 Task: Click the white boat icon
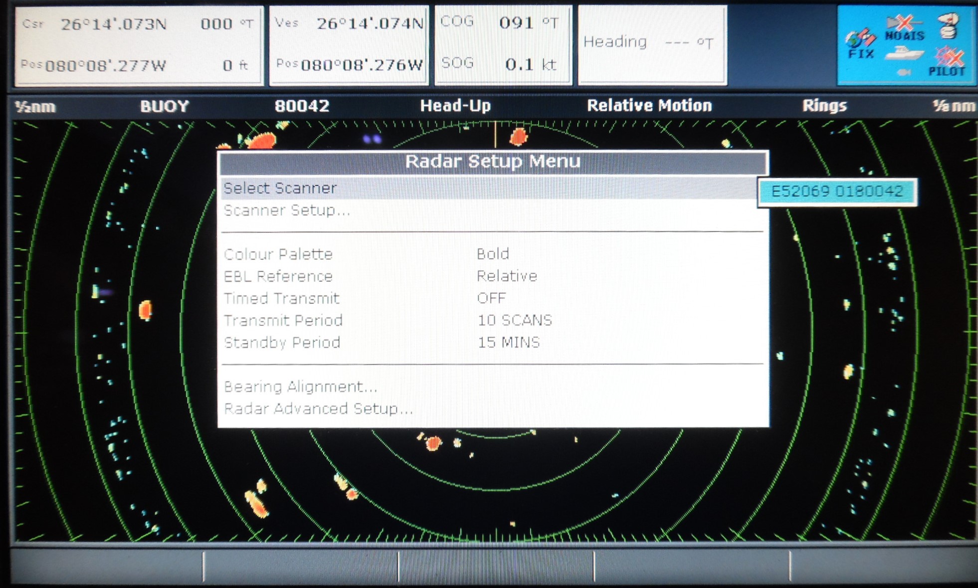click(x=905, y=53)
